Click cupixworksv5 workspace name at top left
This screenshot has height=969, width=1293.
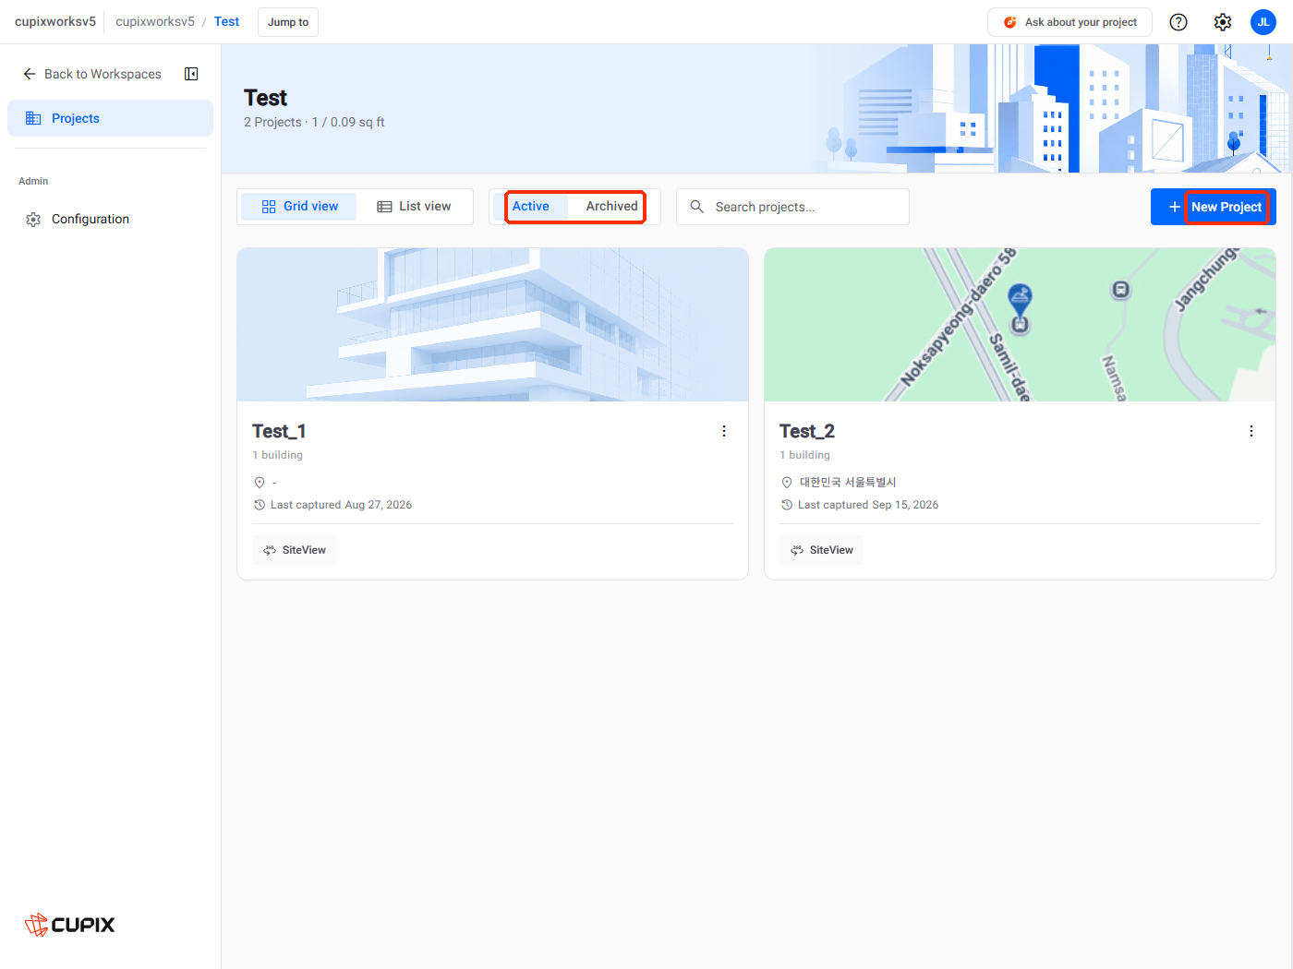[55, 22]
